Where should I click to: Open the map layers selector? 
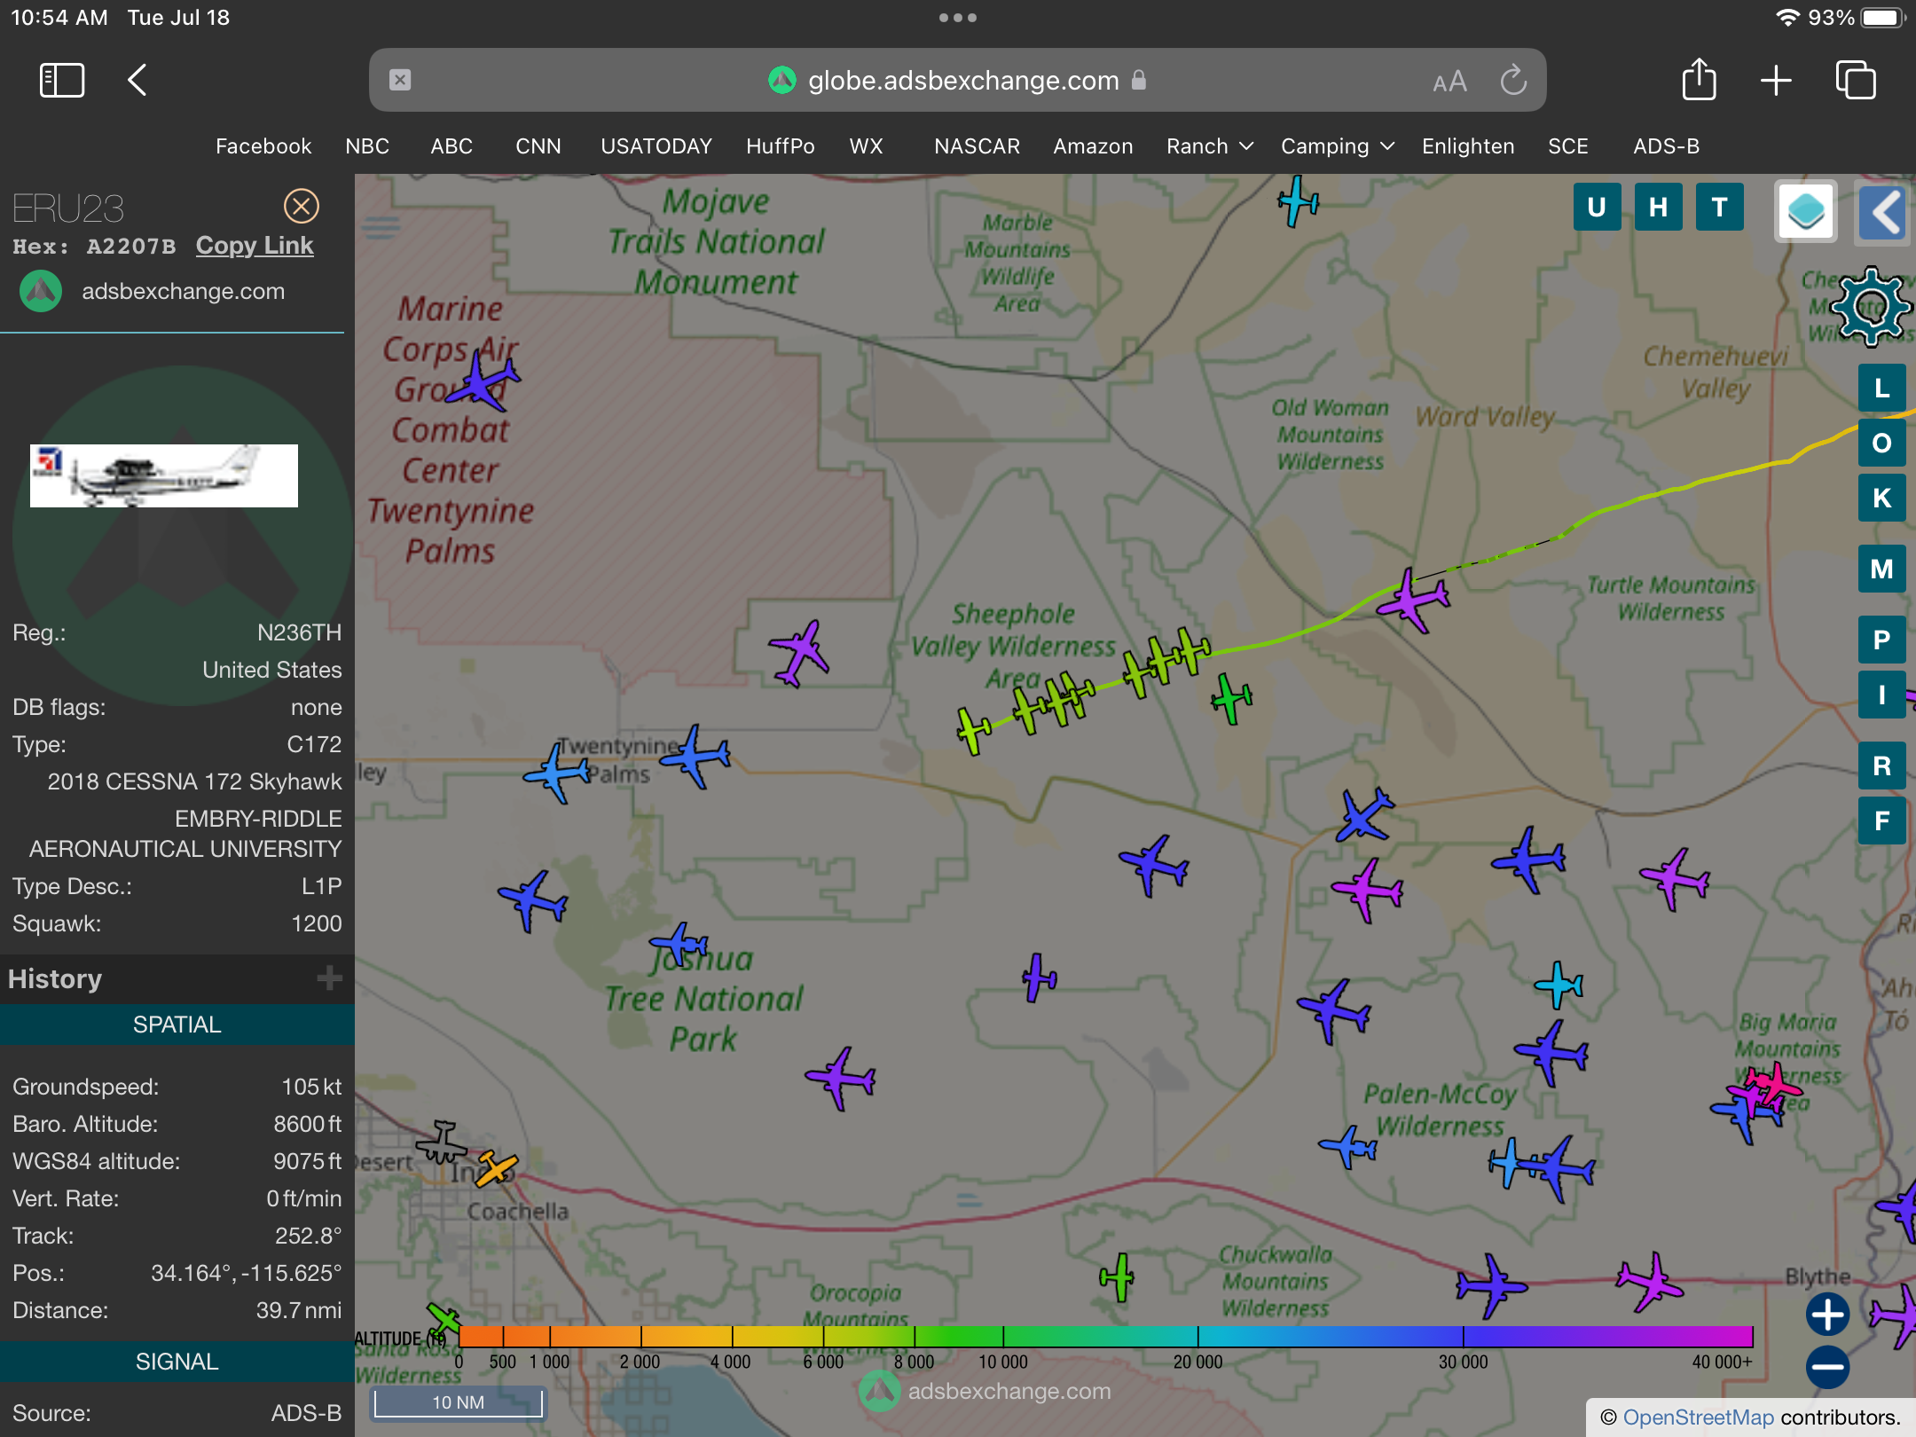(1805, 211)
